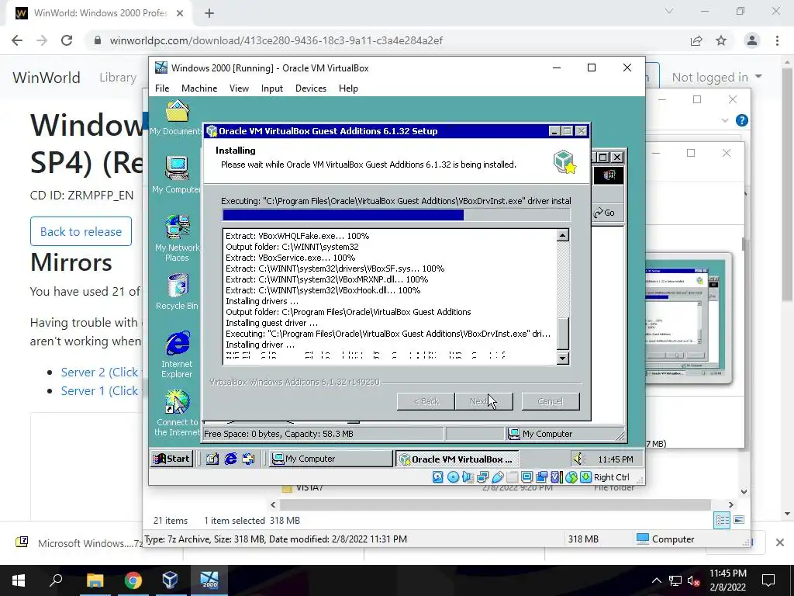Click the VM preview thumbnail in background window

pos(689,318)
